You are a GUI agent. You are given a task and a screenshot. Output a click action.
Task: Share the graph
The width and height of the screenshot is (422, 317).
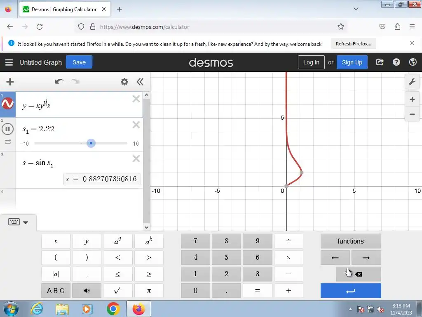click(x=380, y=62)
